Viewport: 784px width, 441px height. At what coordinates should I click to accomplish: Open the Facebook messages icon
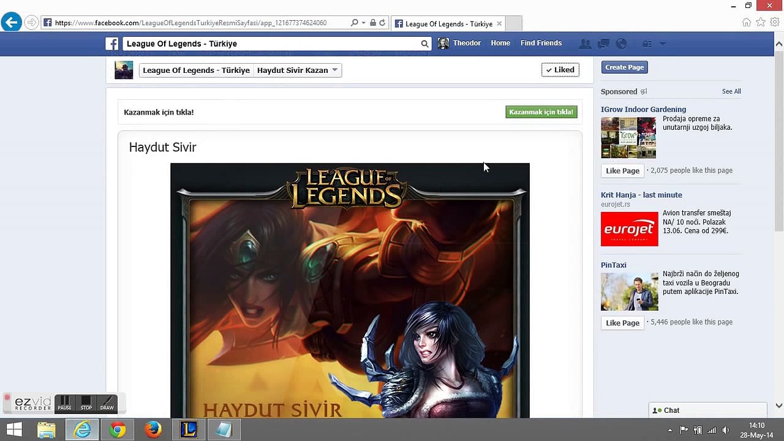point(604,43)
